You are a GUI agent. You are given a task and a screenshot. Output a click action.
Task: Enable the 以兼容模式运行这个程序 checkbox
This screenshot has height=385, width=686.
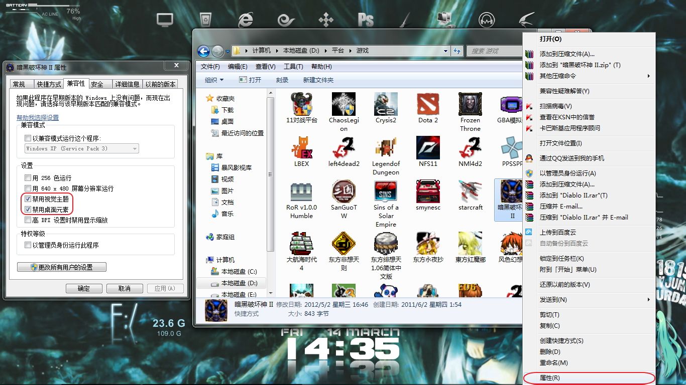click(x=28, y=138)
